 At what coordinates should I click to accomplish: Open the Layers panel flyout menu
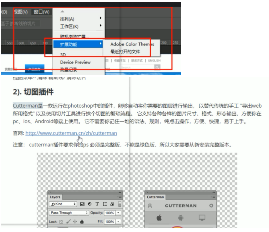point(119,197)
